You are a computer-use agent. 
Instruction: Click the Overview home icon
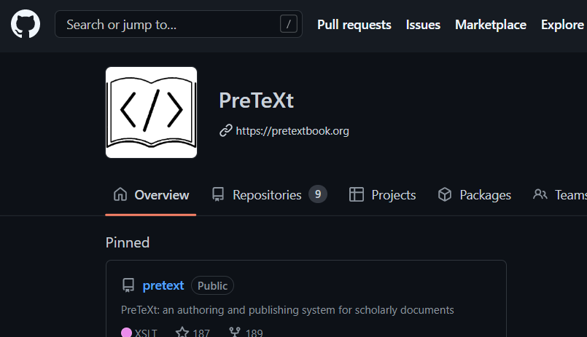120,194
